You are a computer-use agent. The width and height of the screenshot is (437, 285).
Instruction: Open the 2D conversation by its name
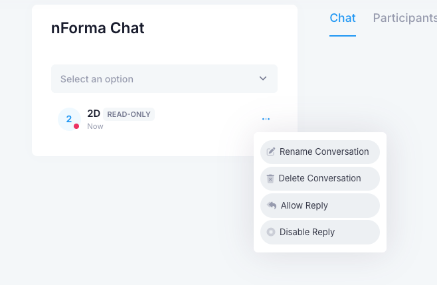[94, 114]
